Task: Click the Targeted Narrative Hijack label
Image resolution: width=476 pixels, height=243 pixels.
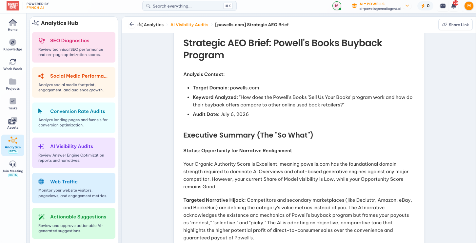Action: click(x=214, y=200)
